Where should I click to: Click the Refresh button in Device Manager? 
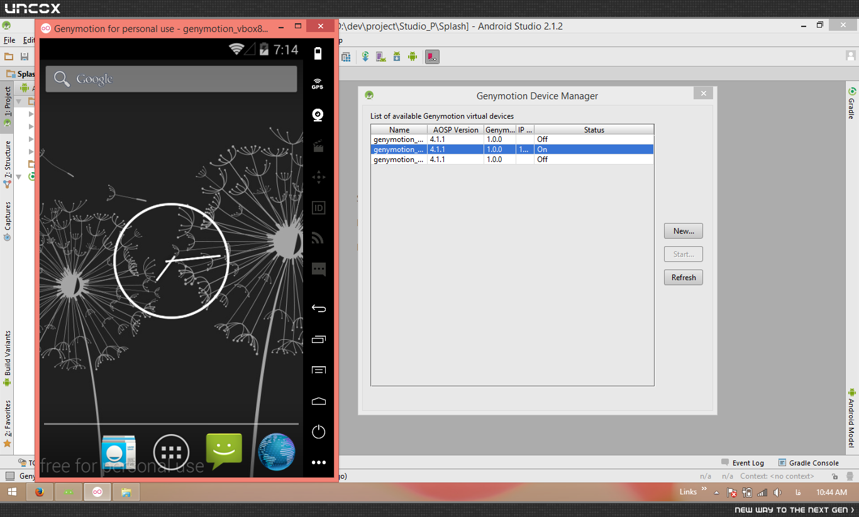coord(684,278)
